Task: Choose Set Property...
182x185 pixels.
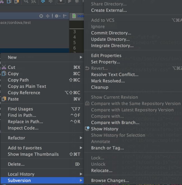Action: (133, 62)
